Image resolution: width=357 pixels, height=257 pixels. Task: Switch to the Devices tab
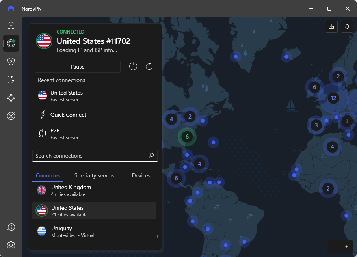(141, 175)
